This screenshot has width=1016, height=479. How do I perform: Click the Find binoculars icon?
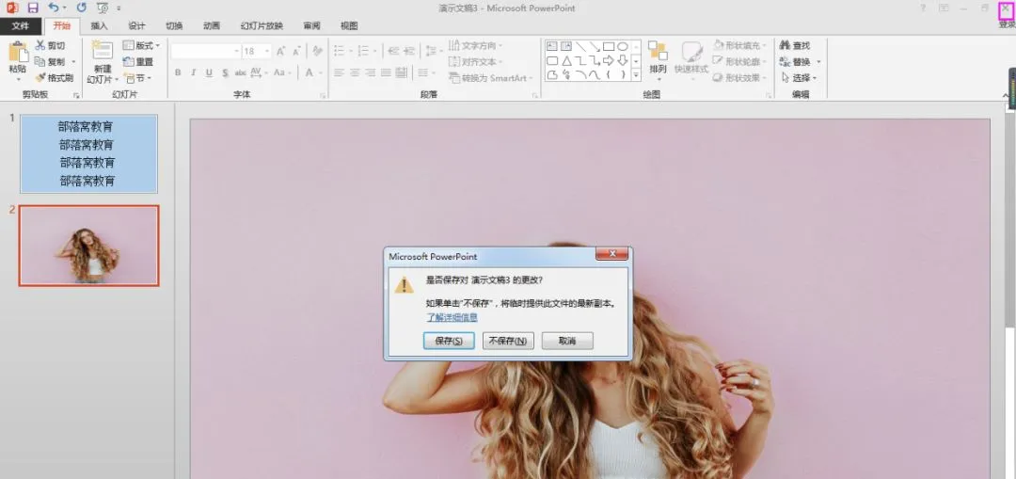click(785, 45)
